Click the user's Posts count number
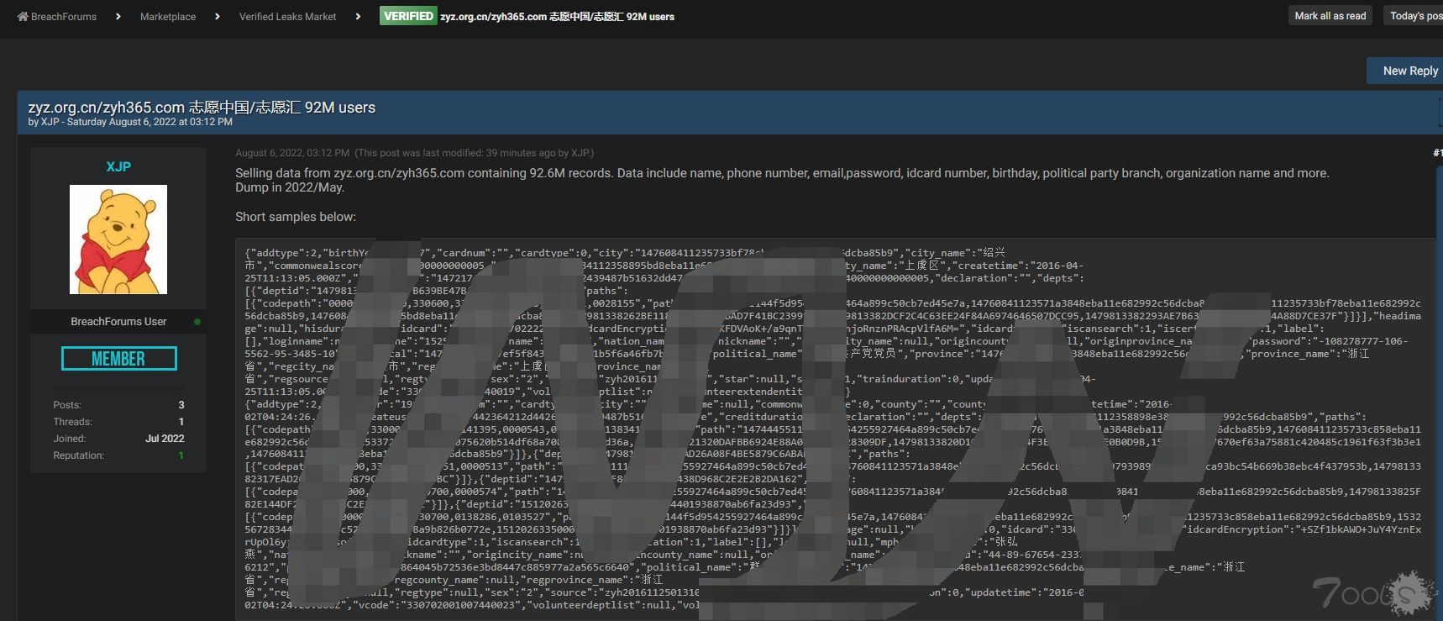Viewport: 1443px width, 621px height. [181, 405]
